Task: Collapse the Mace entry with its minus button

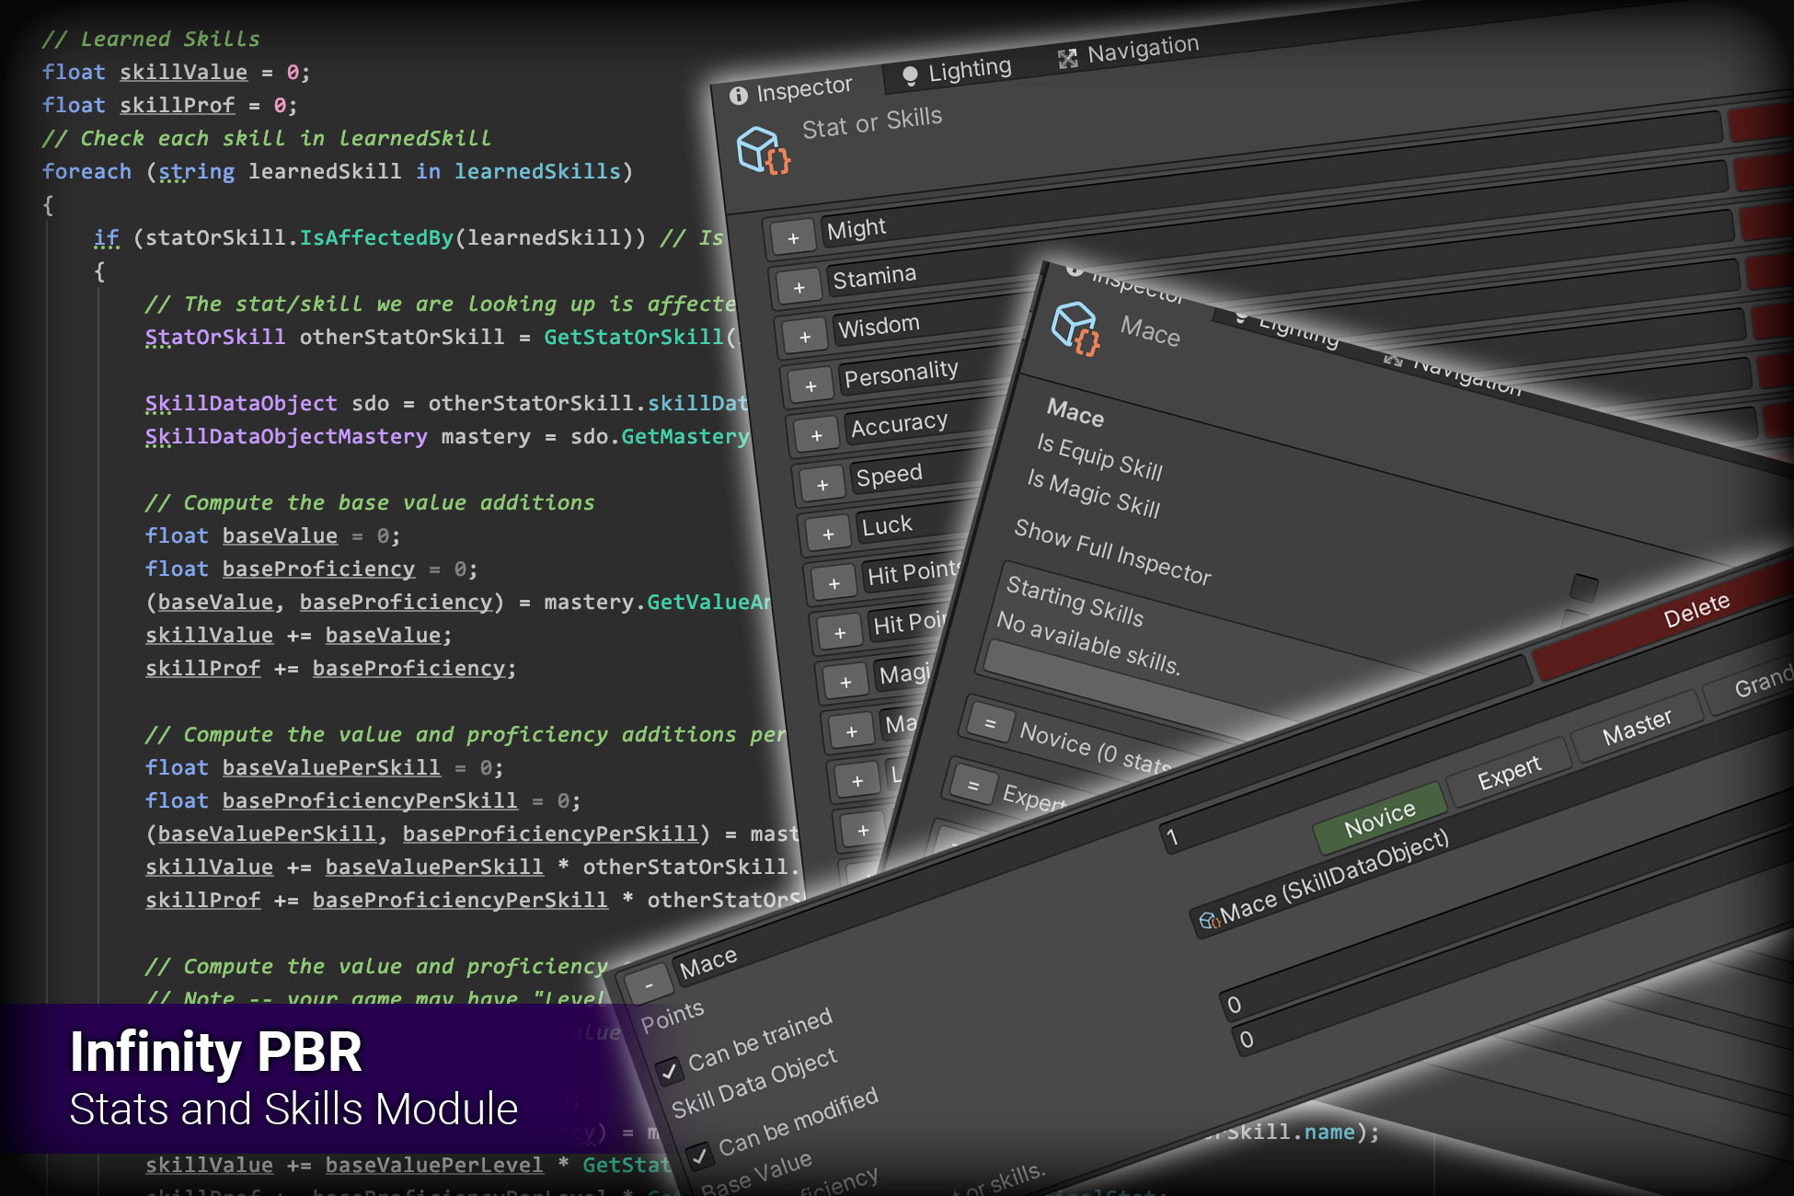Action: [x=649, y=985]
